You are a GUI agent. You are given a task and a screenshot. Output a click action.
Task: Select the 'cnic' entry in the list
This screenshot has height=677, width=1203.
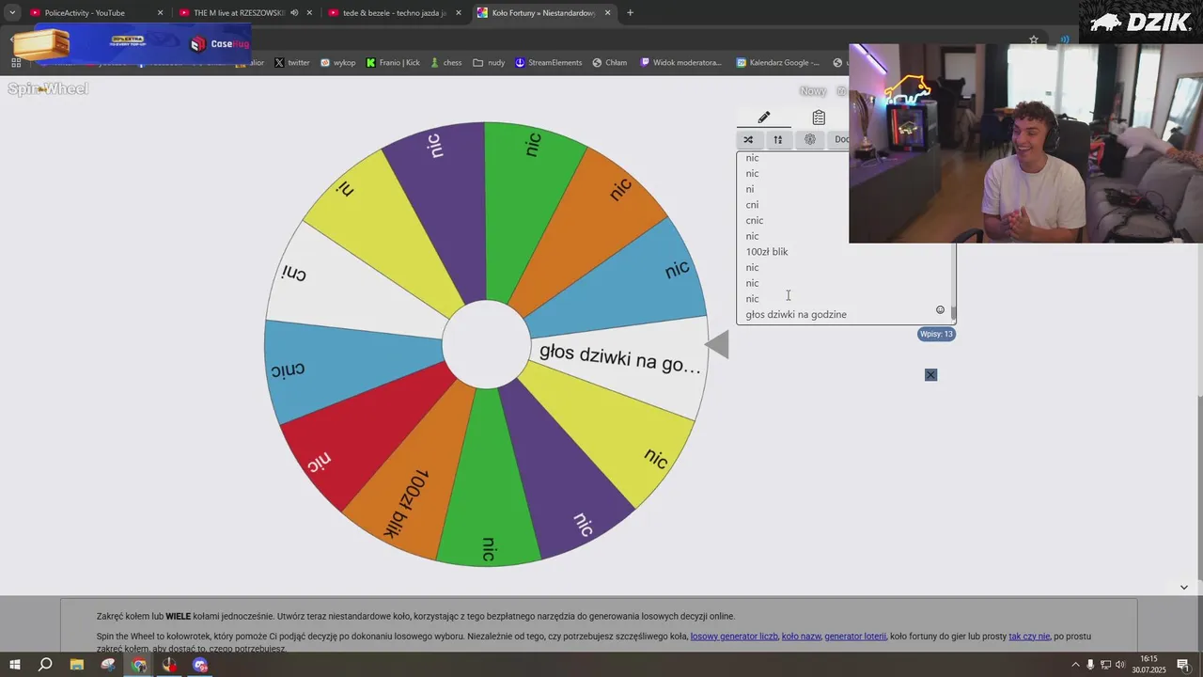755,221
